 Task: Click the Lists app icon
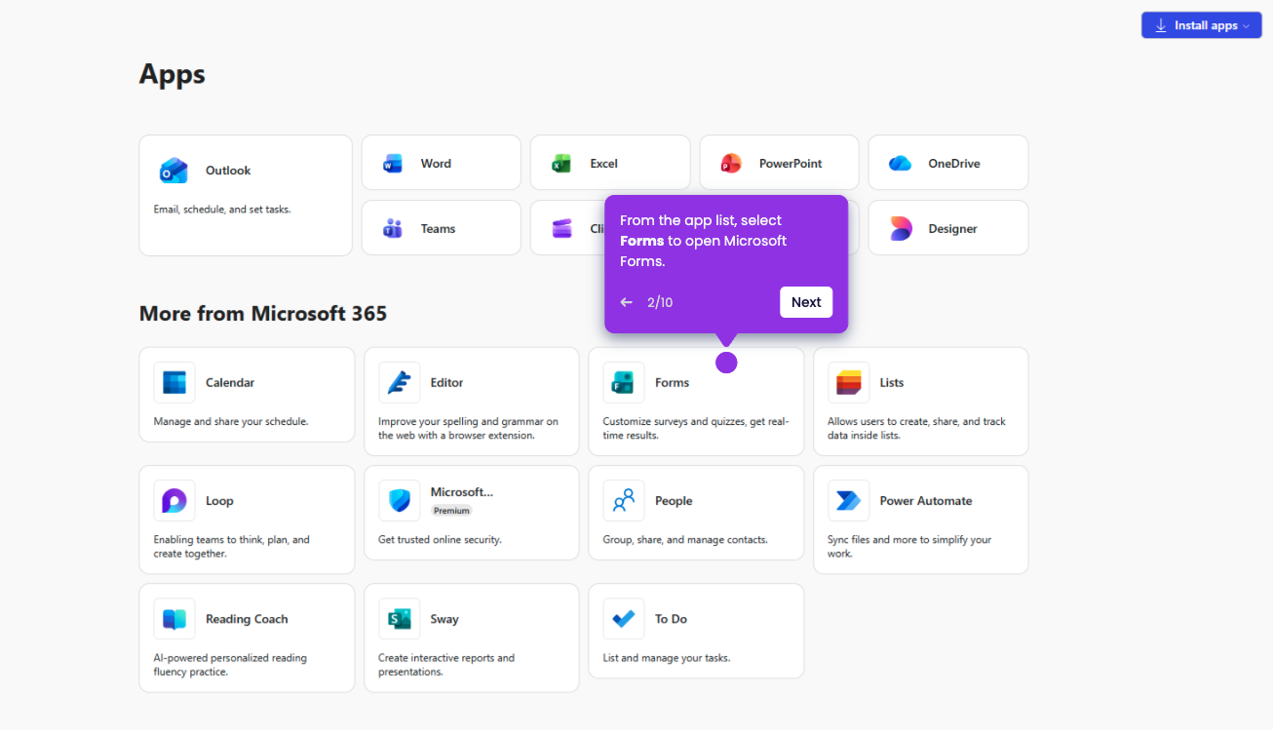(849, 383)
